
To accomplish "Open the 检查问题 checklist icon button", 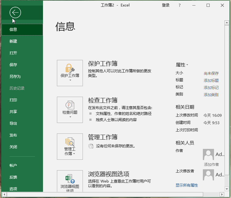I will tap(70, 110).
